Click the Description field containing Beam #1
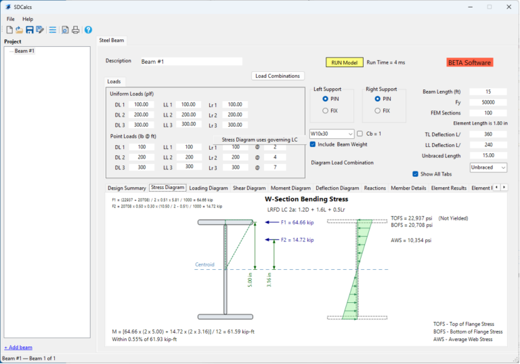 (x=192, y=62)
